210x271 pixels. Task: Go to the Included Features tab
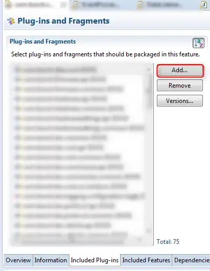pos(146,260)
